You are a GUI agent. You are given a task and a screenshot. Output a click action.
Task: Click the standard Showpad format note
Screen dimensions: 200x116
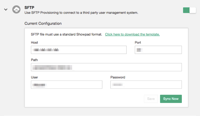(x=66, y=34)
